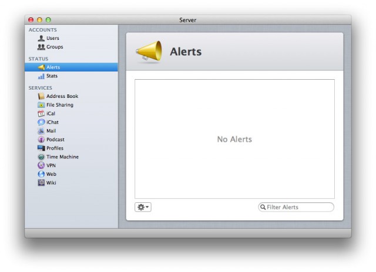Image resolution: width=376 pixels, height=272 pixels.
Task: Close the Server window
Action: pos(31,20)
